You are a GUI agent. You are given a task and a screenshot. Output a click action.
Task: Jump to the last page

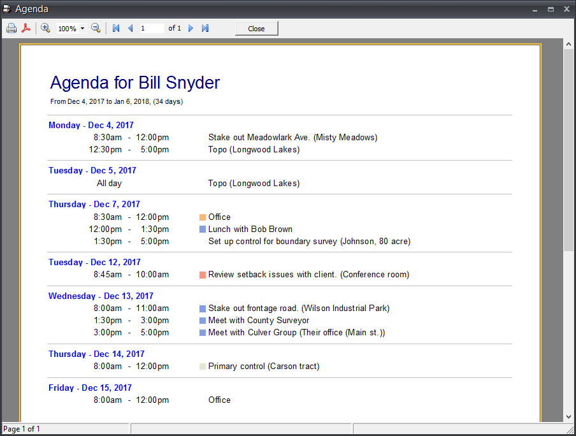205,28
